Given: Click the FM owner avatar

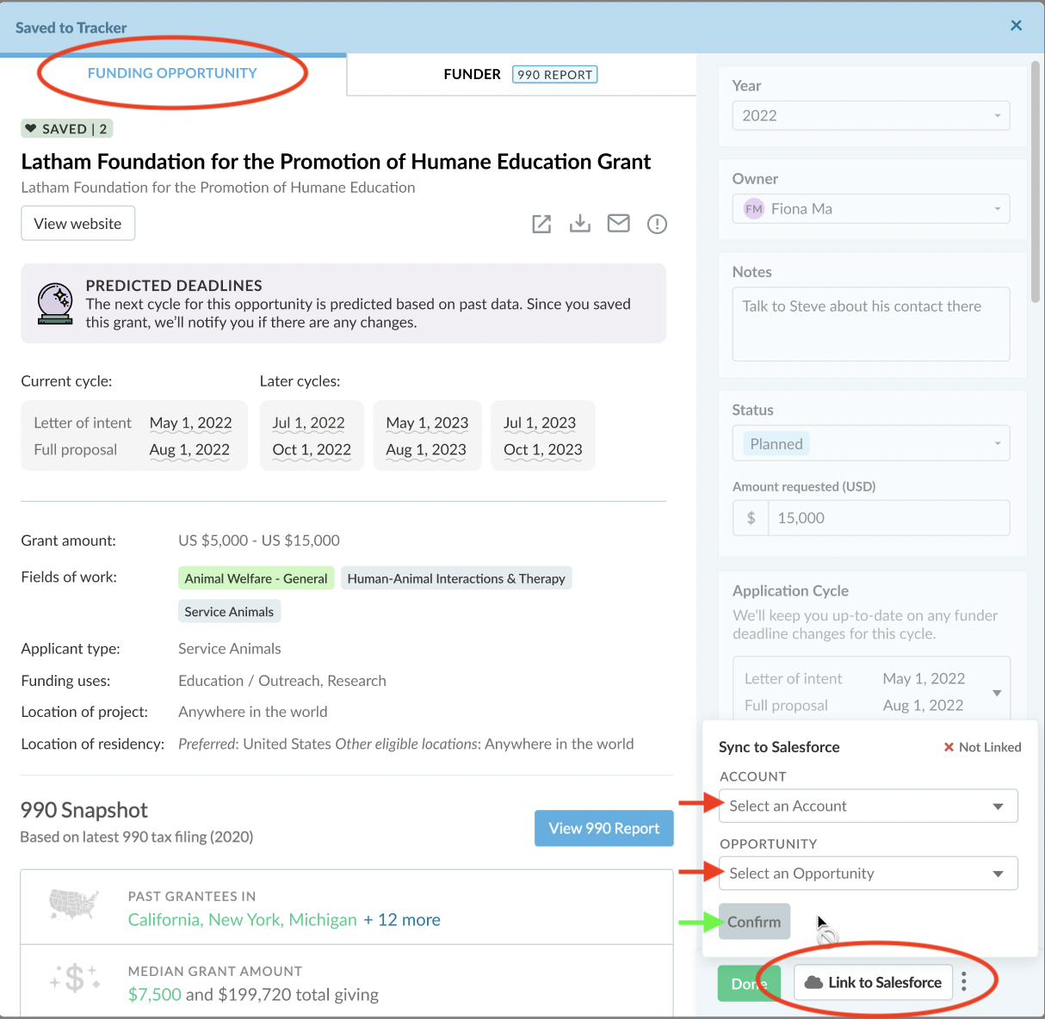Looking at the screenshot, I should 754,209.
